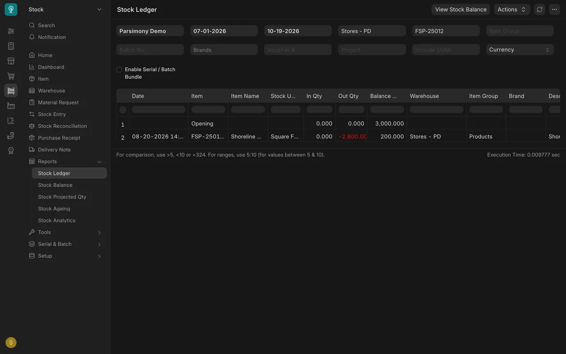Click the Out Qty column header

pos(351,96)
